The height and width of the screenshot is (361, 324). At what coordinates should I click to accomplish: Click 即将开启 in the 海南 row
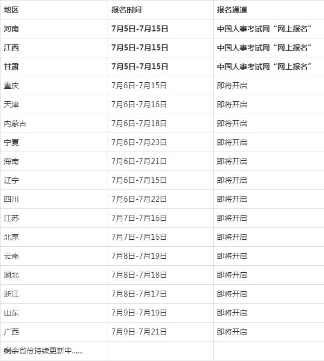[x=232, y=161]
